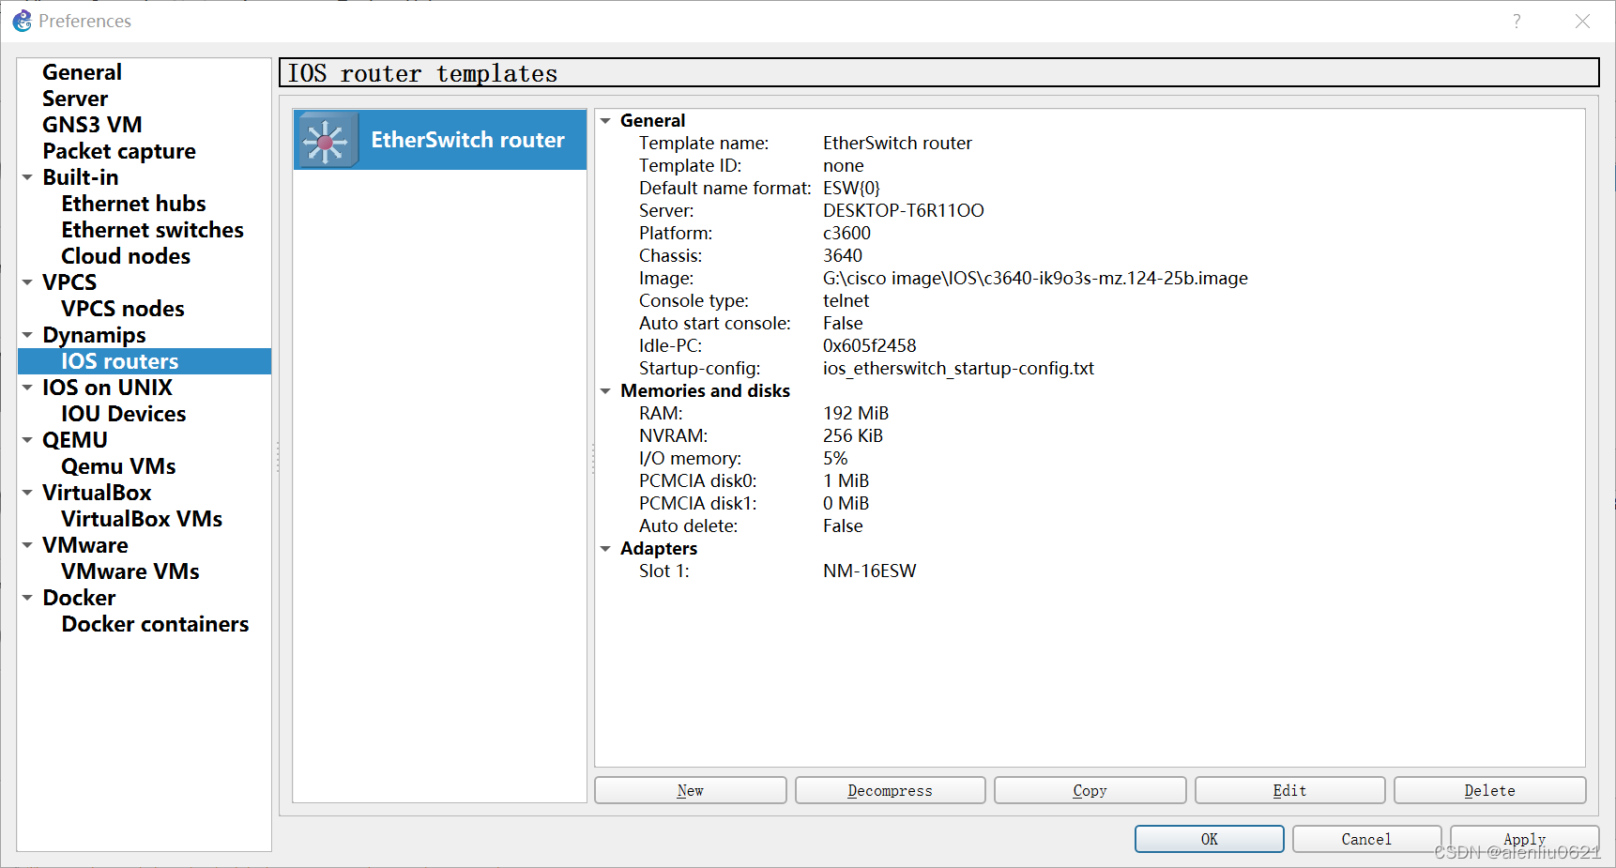The width and height of the screenshot is (1616, 868).
Task: Click the default name format value ESW{0}
Action: coord(851,189)
